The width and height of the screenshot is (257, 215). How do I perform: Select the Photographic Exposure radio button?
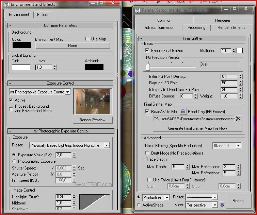[14, 161]
